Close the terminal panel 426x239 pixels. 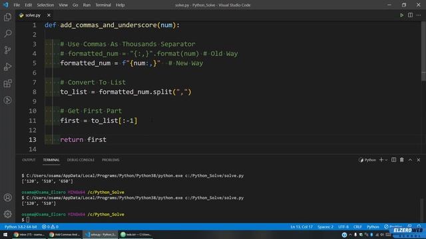pos(419,160)
